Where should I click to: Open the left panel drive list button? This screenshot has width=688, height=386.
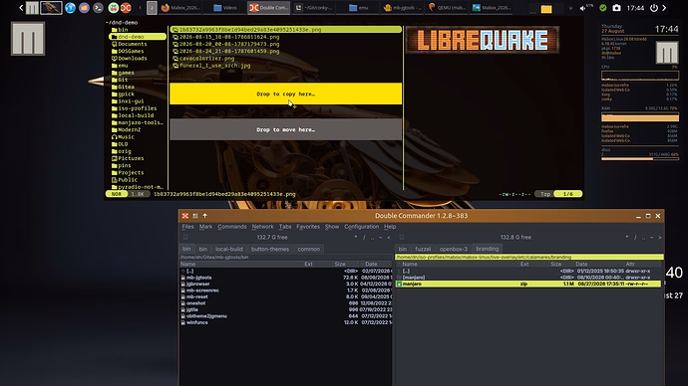(x=185, y=237)
